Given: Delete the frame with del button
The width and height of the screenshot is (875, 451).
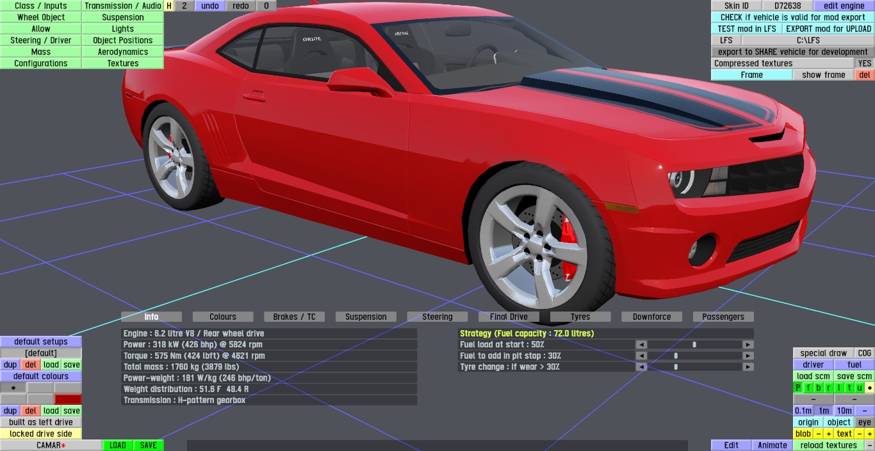Looking at the screenshot, I should 865,75.
